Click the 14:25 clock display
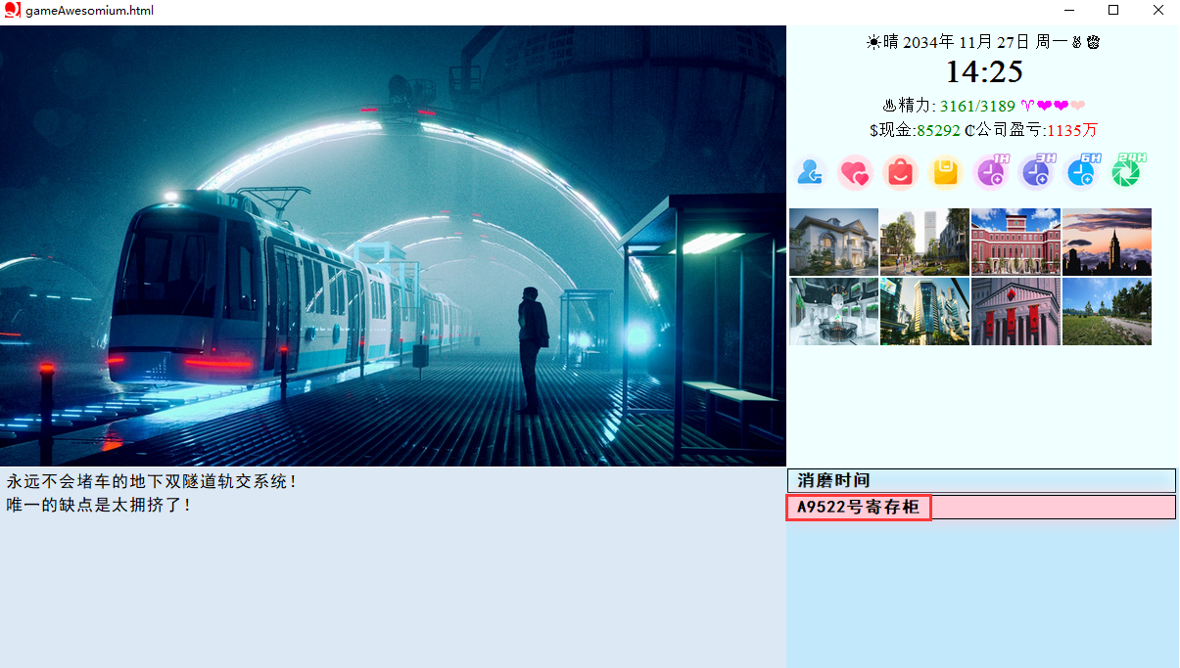Screen dimensions: 1180x668 983,71
